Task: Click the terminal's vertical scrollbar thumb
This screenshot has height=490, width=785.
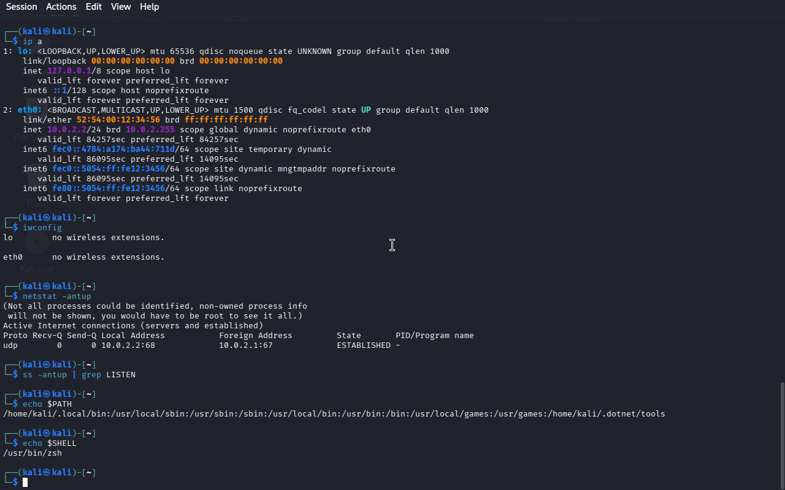Action: [781, 435]
